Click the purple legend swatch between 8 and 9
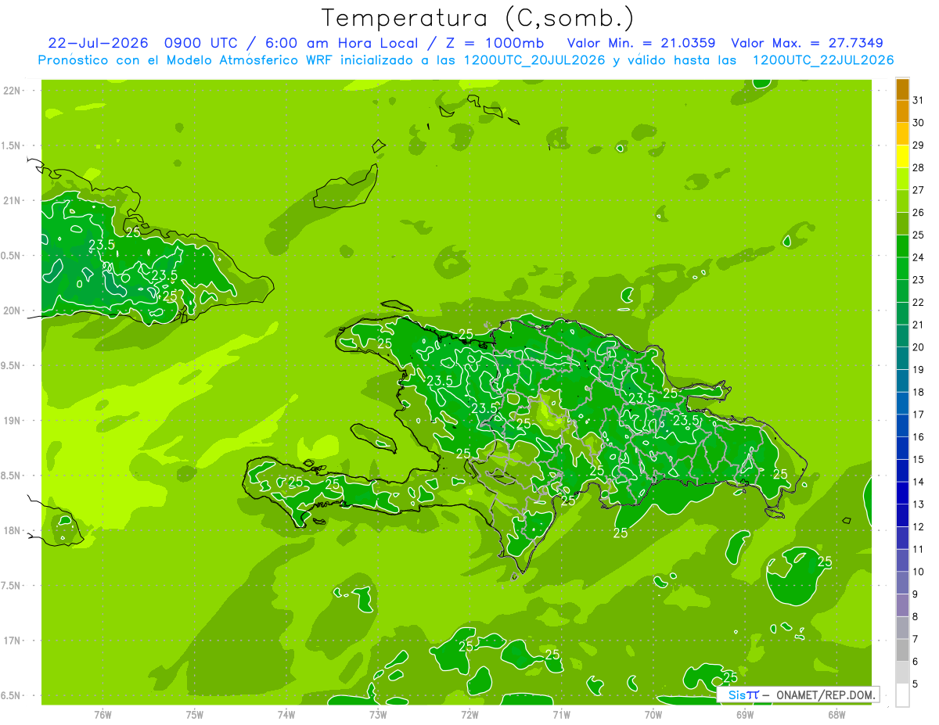This screenshot has height=725, width=939. pyautogui.click(x=902, y=605)
